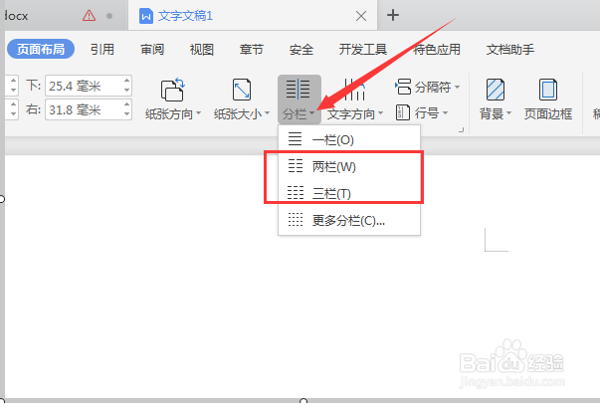Image resolution: width=600 pixels, height=403 pixels.
Task: Switch to the 视图 tab
Action: [x=202, y=49]
